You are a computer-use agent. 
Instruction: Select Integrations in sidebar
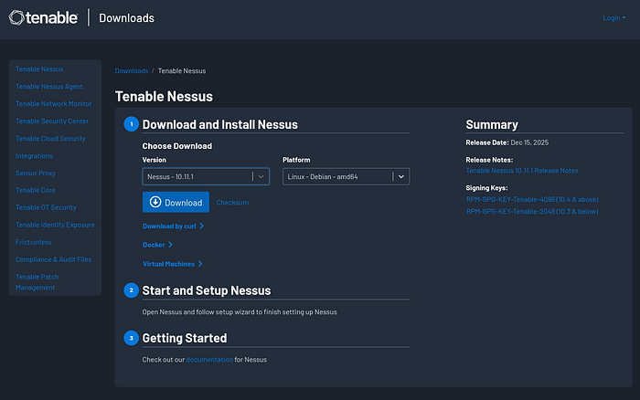tap(34, 156)
